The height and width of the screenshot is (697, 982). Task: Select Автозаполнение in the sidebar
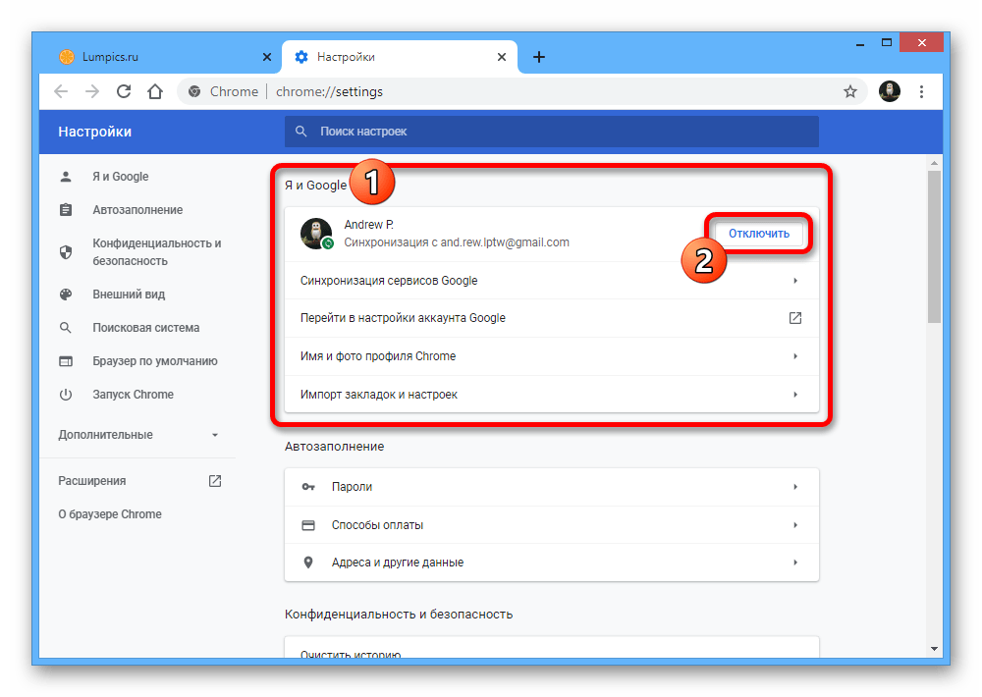tap(137, 210)
